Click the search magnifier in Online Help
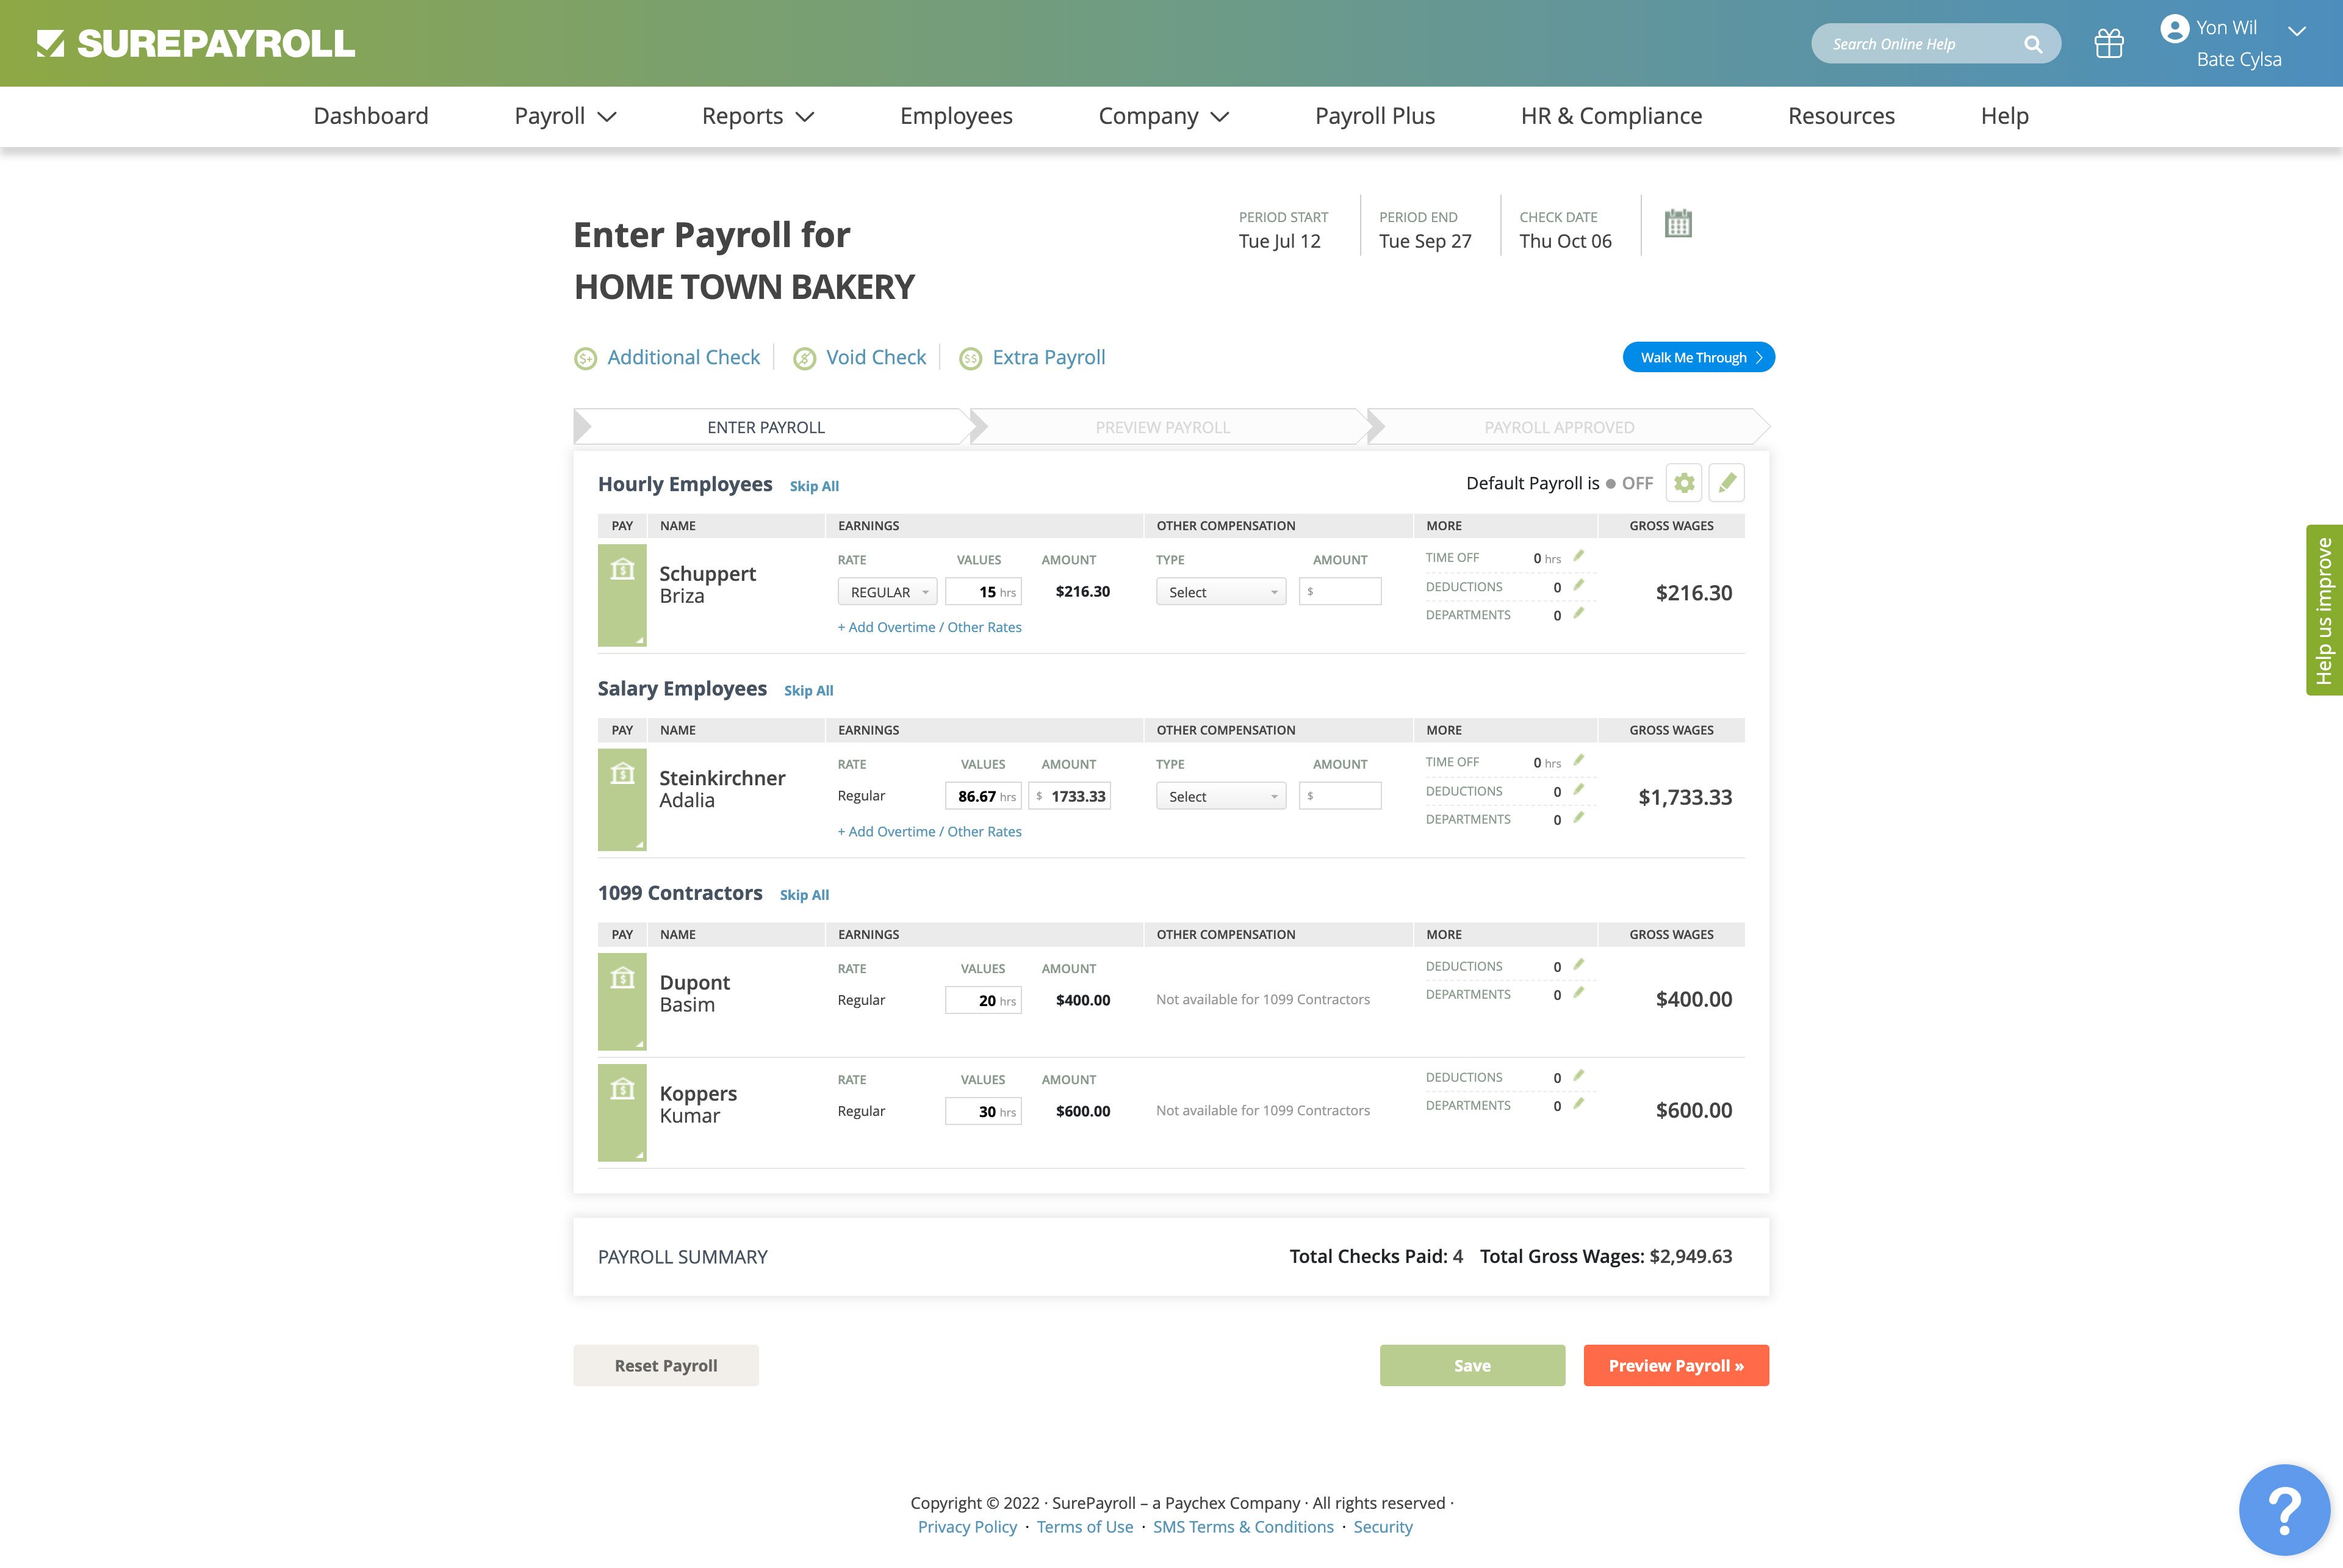The width and height of the screenshot is (2343, 1568). (x=2033, y=43)
